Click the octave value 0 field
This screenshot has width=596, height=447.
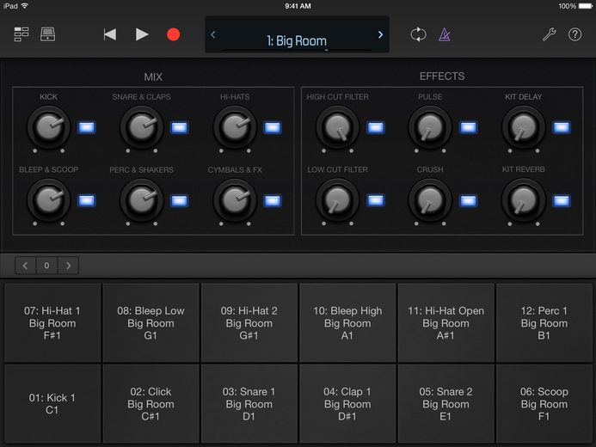tap(46, 266)
